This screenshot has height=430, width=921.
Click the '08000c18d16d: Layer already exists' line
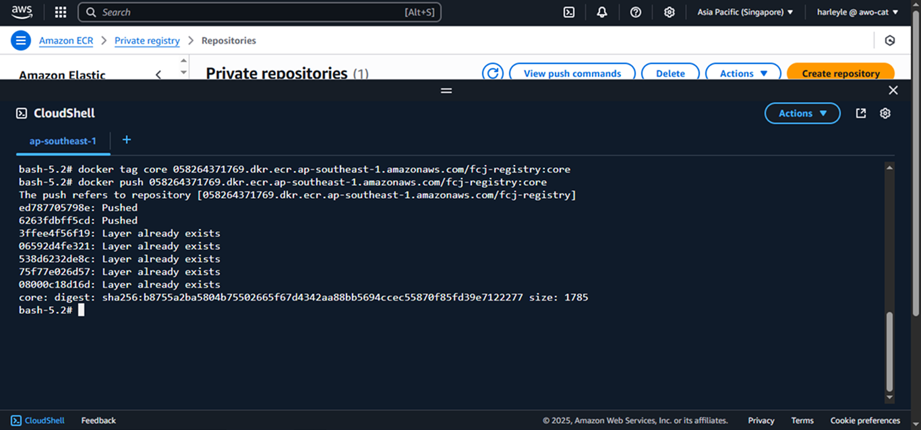pyautogui.click(x=119, y=284)
